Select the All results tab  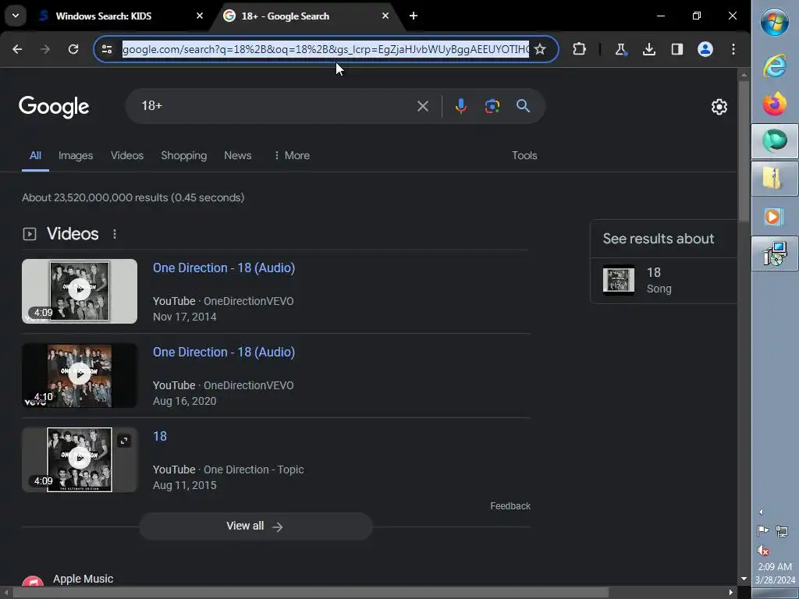[35, 155]
